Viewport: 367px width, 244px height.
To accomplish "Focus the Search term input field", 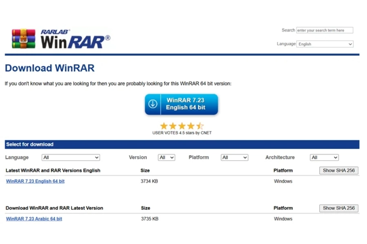I will coord(325,30).
